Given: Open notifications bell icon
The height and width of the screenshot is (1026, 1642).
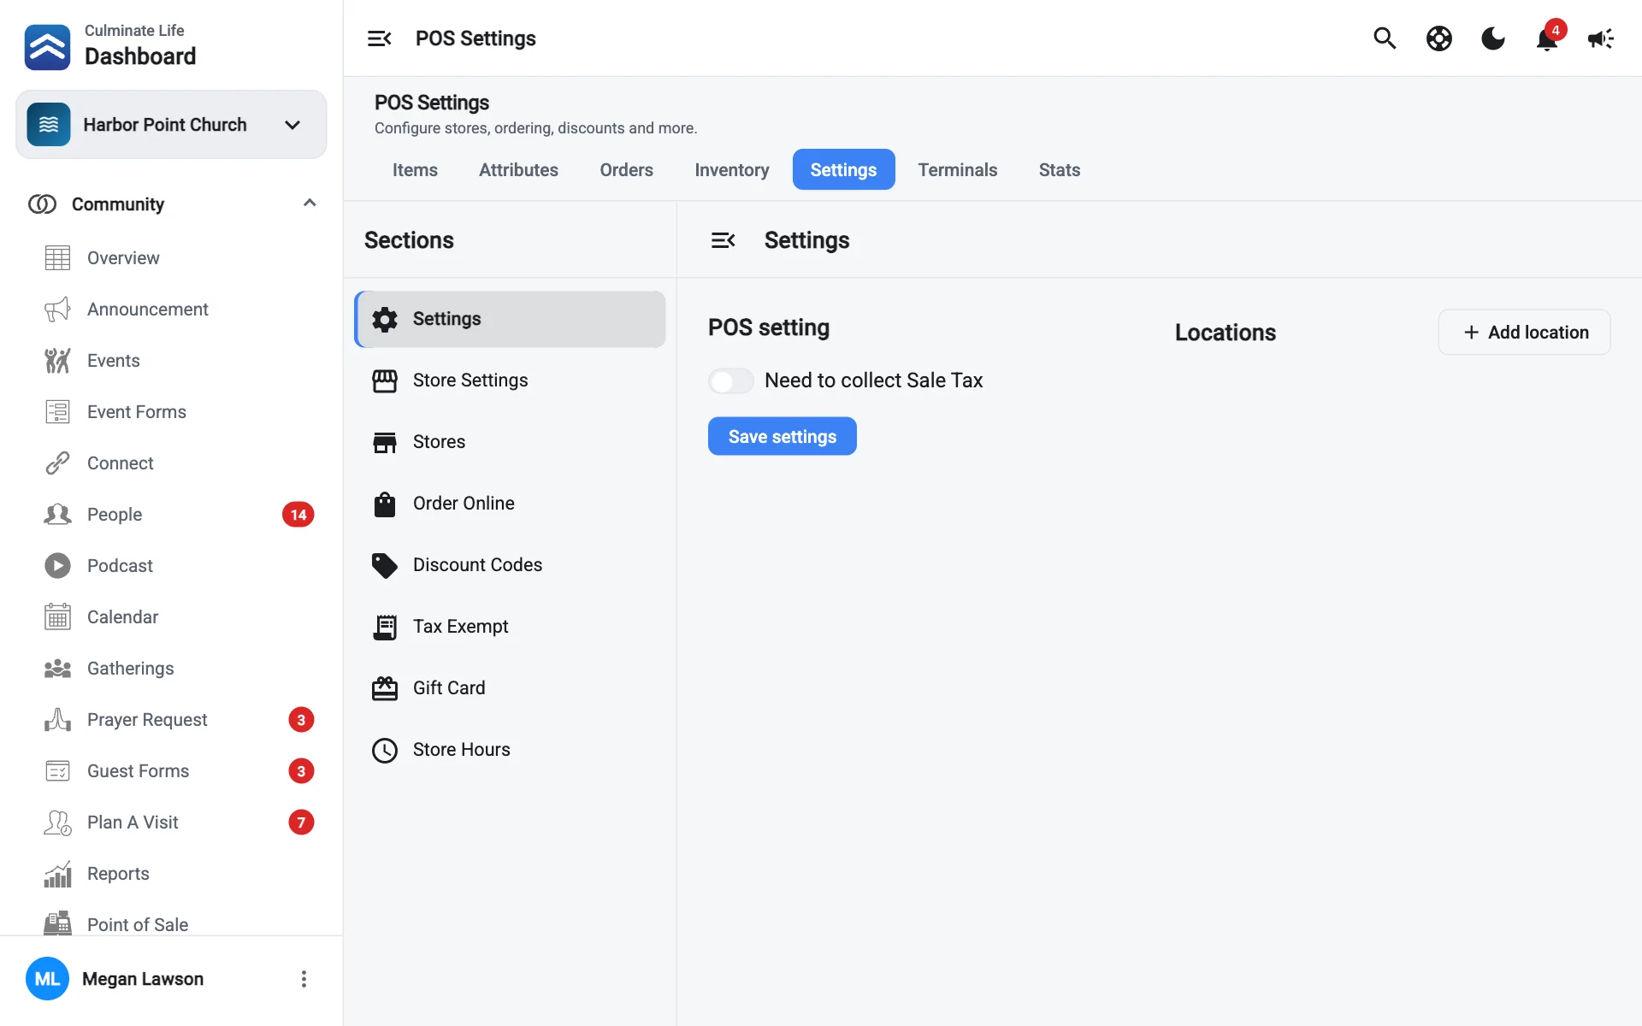Looking at the screenshot, I should click(x=1547, y=38).
